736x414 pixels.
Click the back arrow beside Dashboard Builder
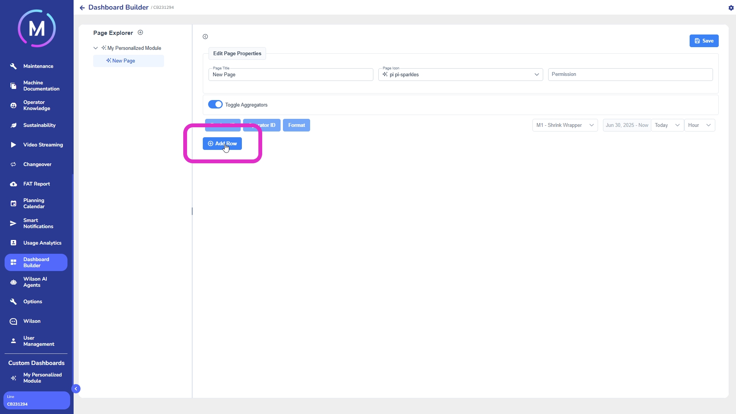82,8
